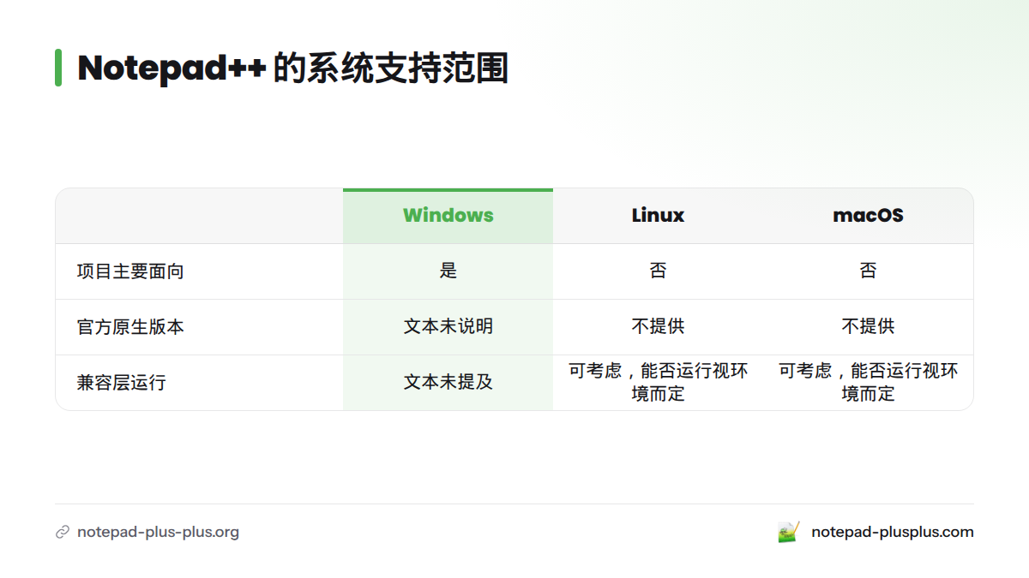Click the row label 项目主要面向
The width and height of the screenshot is (1029, 578).
click(x=130, y=271)
